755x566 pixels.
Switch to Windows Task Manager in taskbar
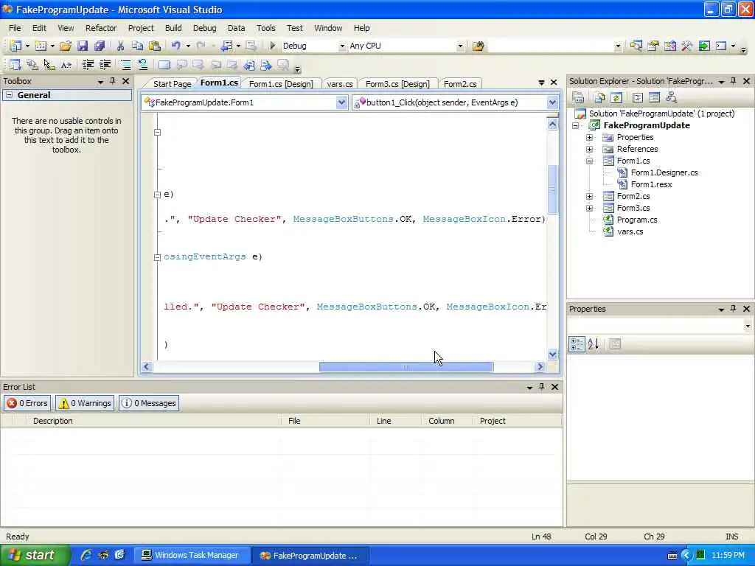[x=191, y=555]
